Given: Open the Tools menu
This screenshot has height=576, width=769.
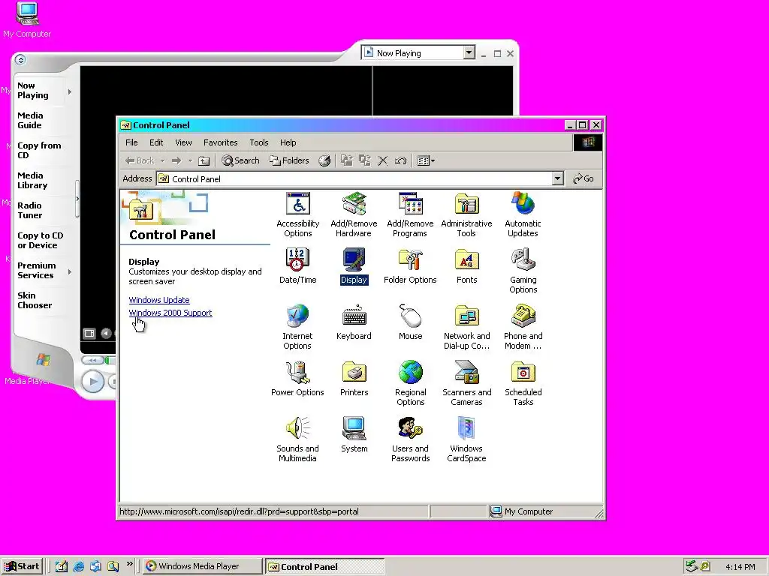Looking at the screenshot, I should pyautogui.click(x=258, y=142).
